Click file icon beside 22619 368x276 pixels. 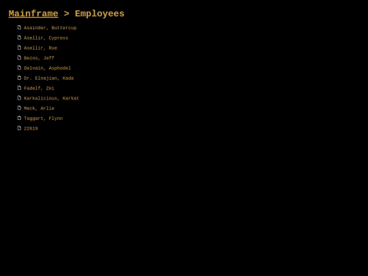(19, 128)
